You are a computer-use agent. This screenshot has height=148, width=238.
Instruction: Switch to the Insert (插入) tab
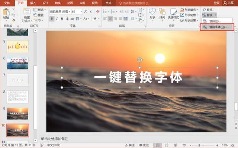click(x=33, y=3)
